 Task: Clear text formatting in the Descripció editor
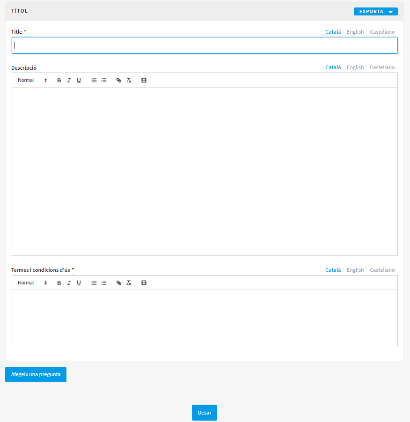coord(129,80)
